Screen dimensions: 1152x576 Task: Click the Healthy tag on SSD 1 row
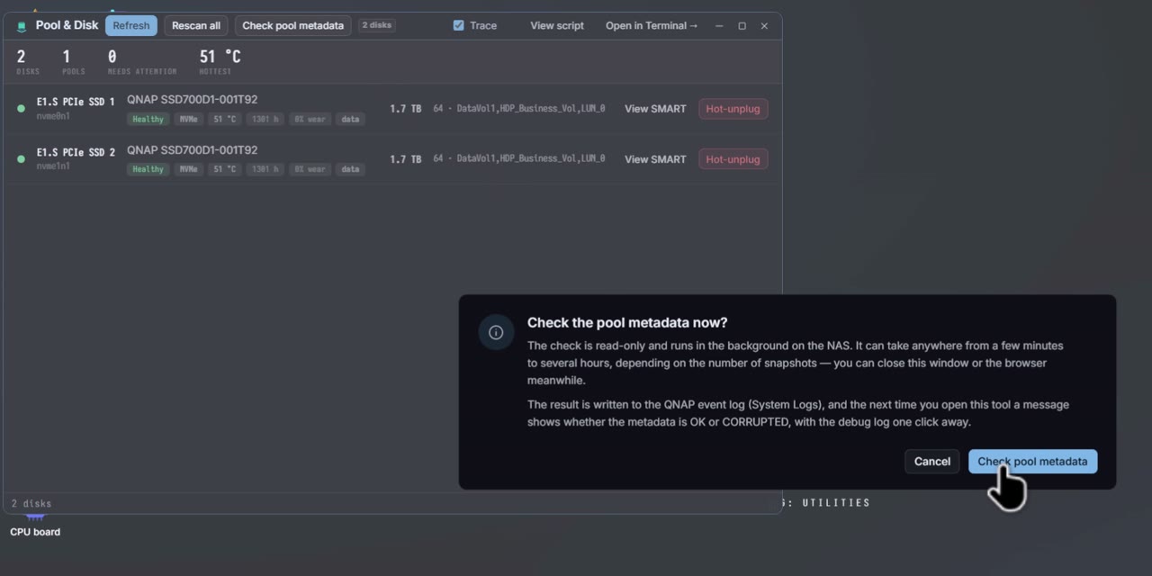tap(148, 119)
